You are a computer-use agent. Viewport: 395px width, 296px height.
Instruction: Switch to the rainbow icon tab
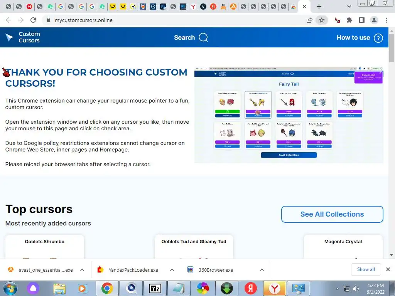point(294,7)
